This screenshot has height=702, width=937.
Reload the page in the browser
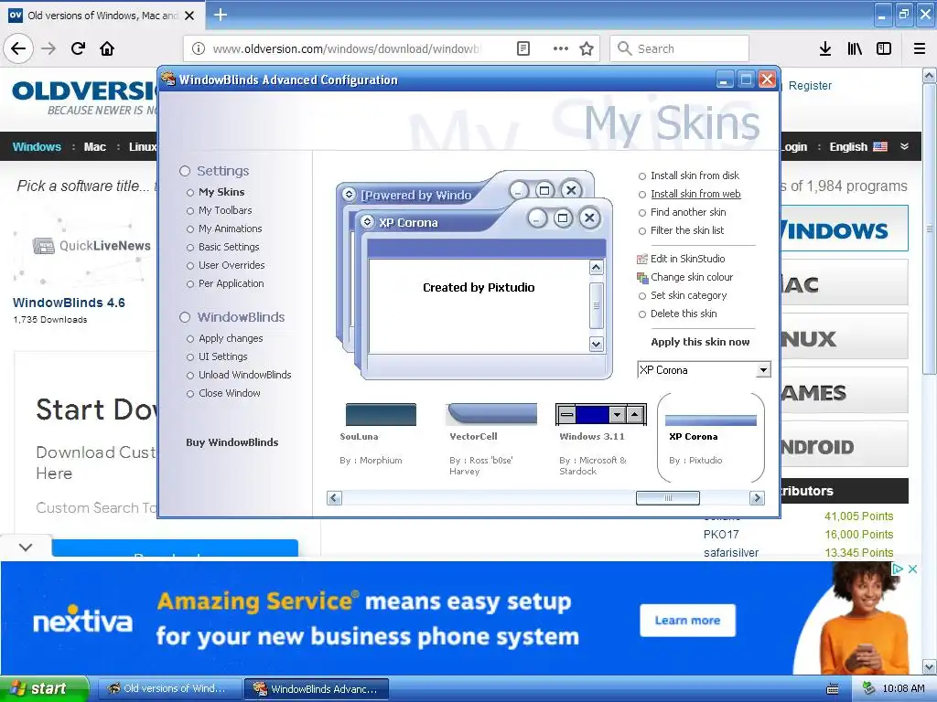(78, 48)
